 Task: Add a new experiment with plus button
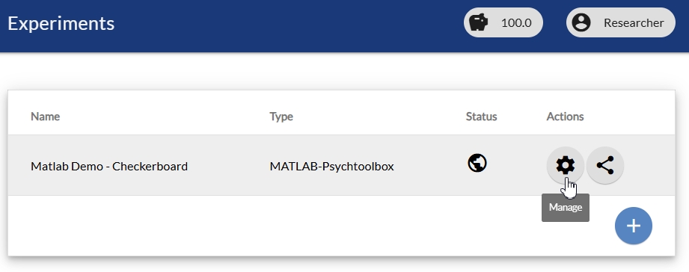pos(633,226)
